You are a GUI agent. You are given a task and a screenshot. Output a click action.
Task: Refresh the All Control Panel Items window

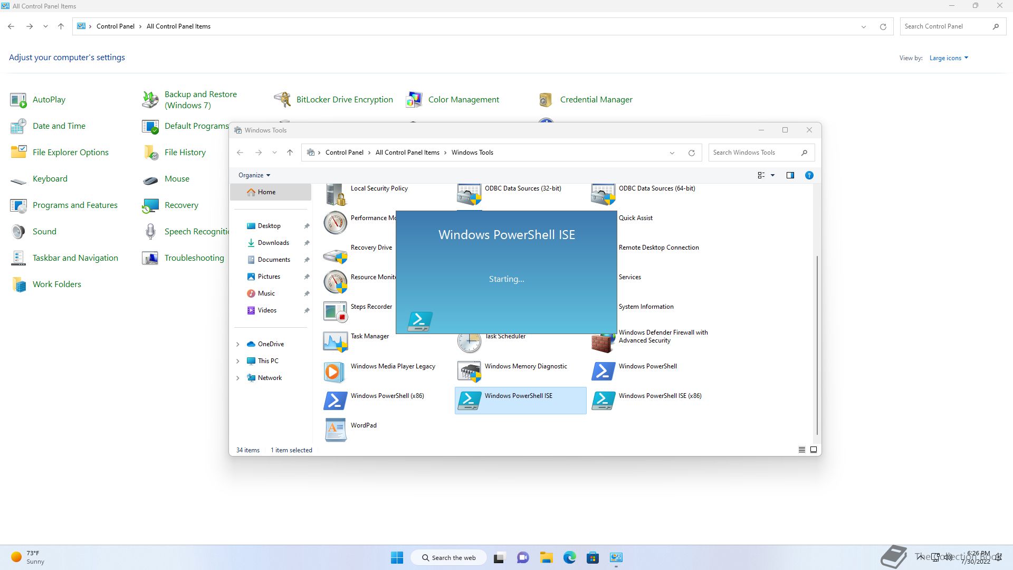[x=883, y=26]
